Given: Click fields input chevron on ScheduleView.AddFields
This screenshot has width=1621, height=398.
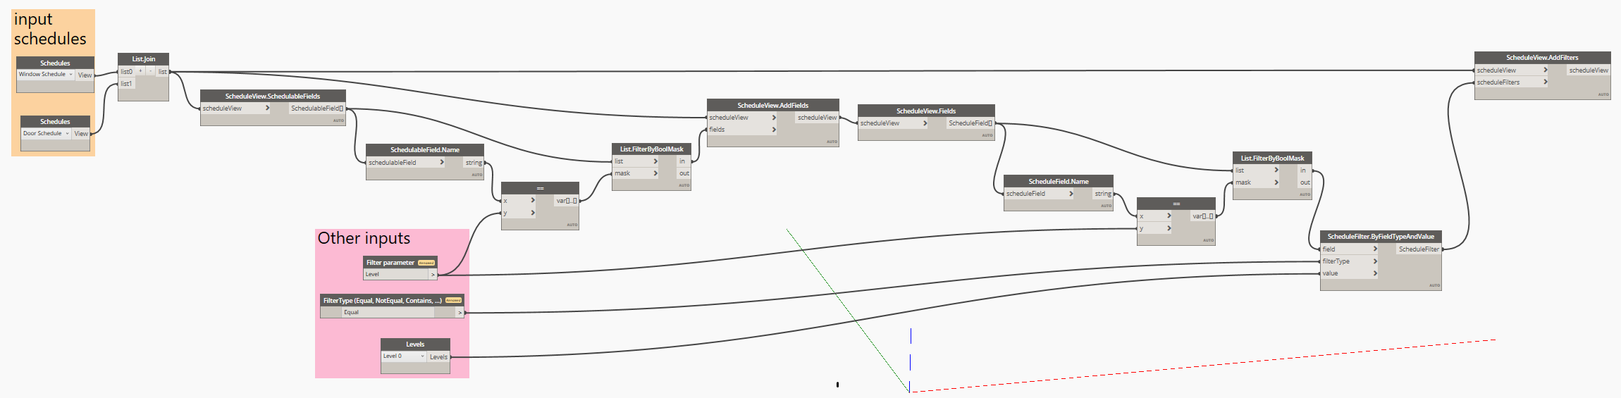Looking at the screenshot, I should (774, 130).
